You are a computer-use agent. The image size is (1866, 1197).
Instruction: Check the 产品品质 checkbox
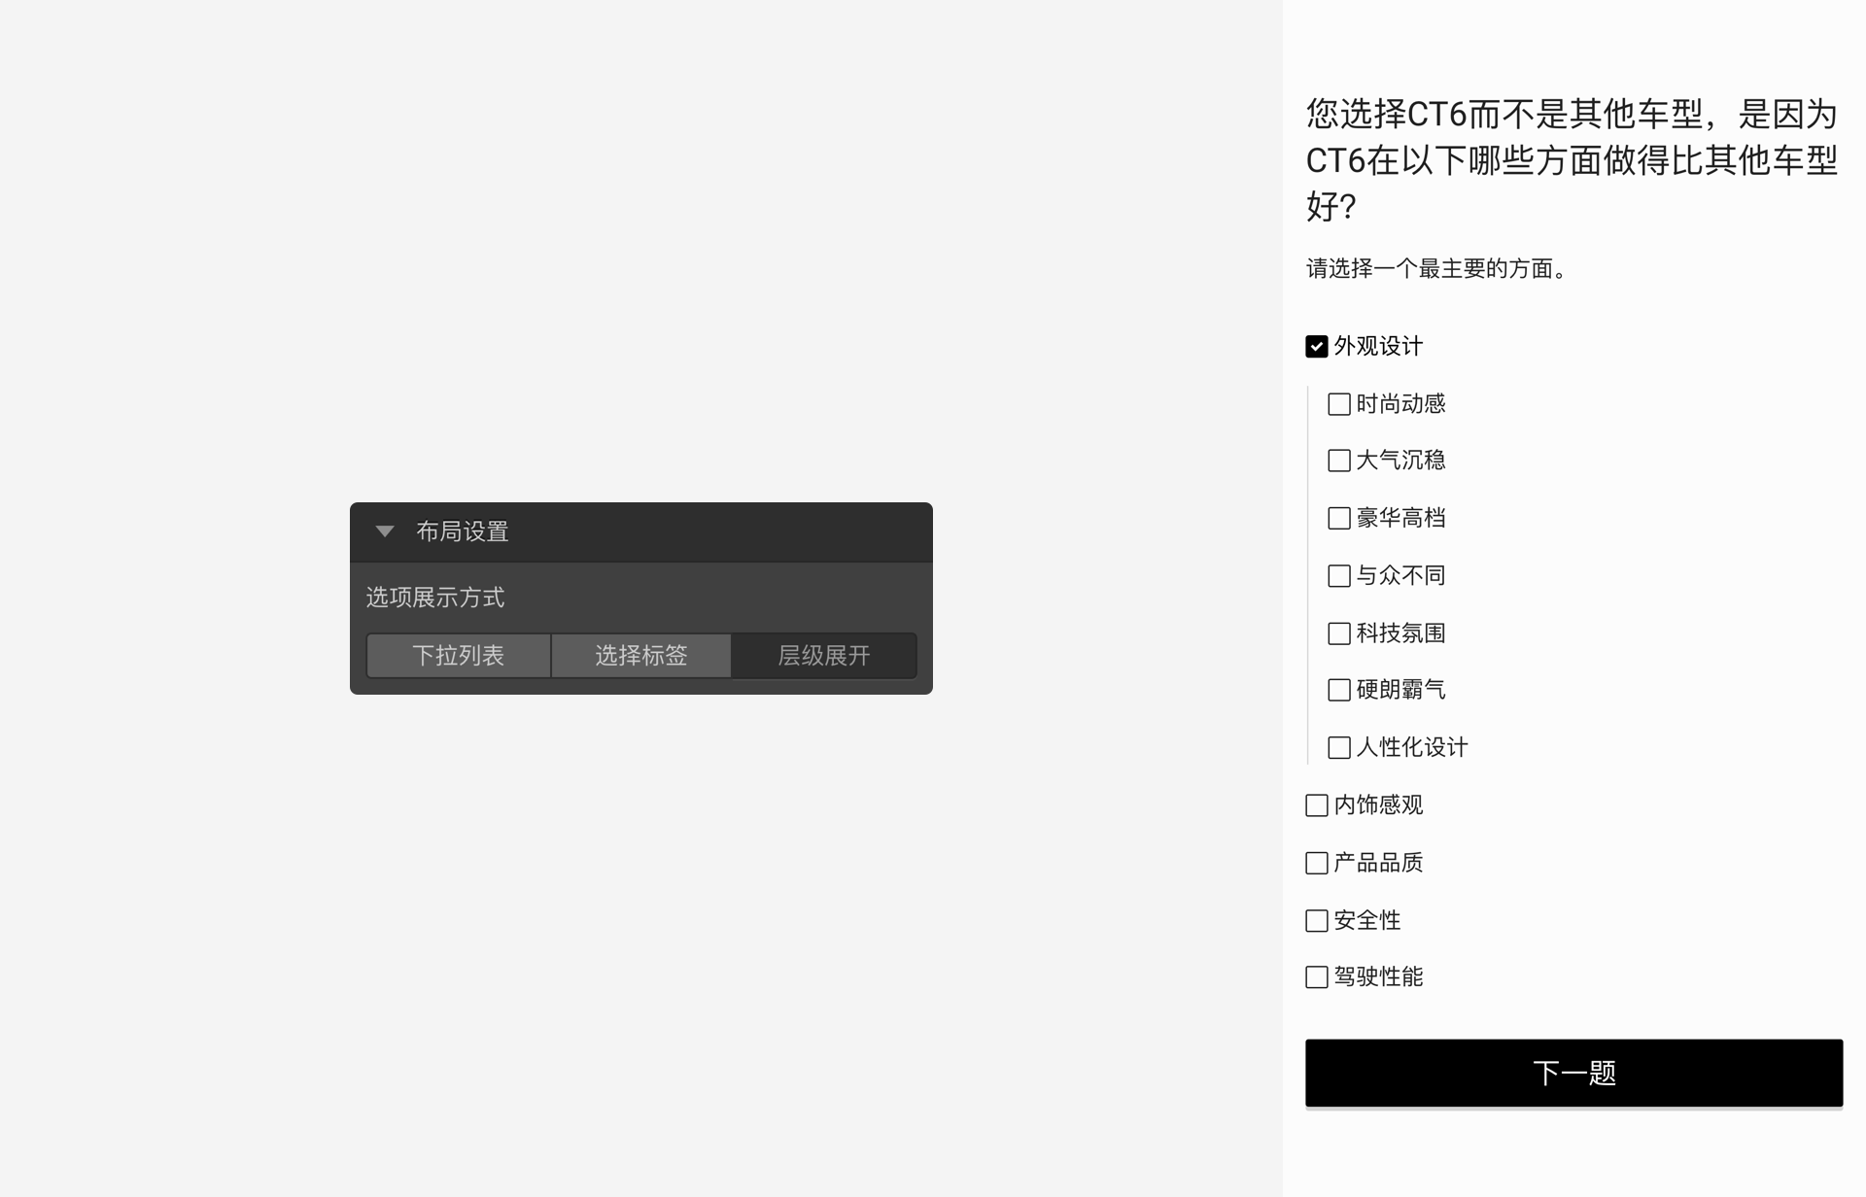(1317, 863)
